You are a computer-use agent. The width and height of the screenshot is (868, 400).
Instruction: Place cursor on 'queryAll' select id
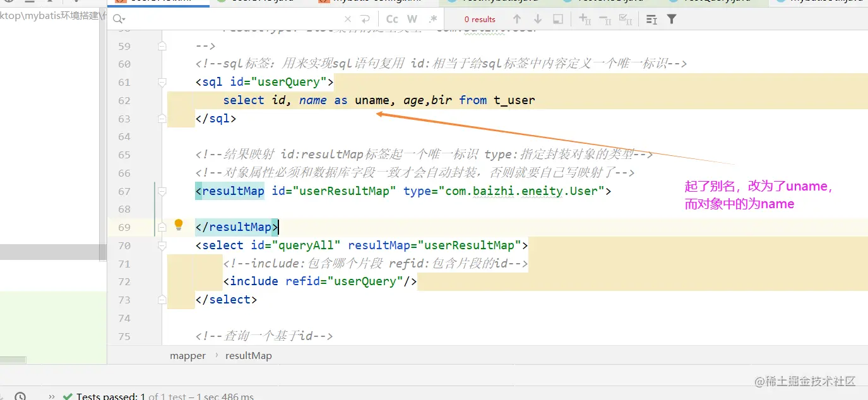(310, 245)
